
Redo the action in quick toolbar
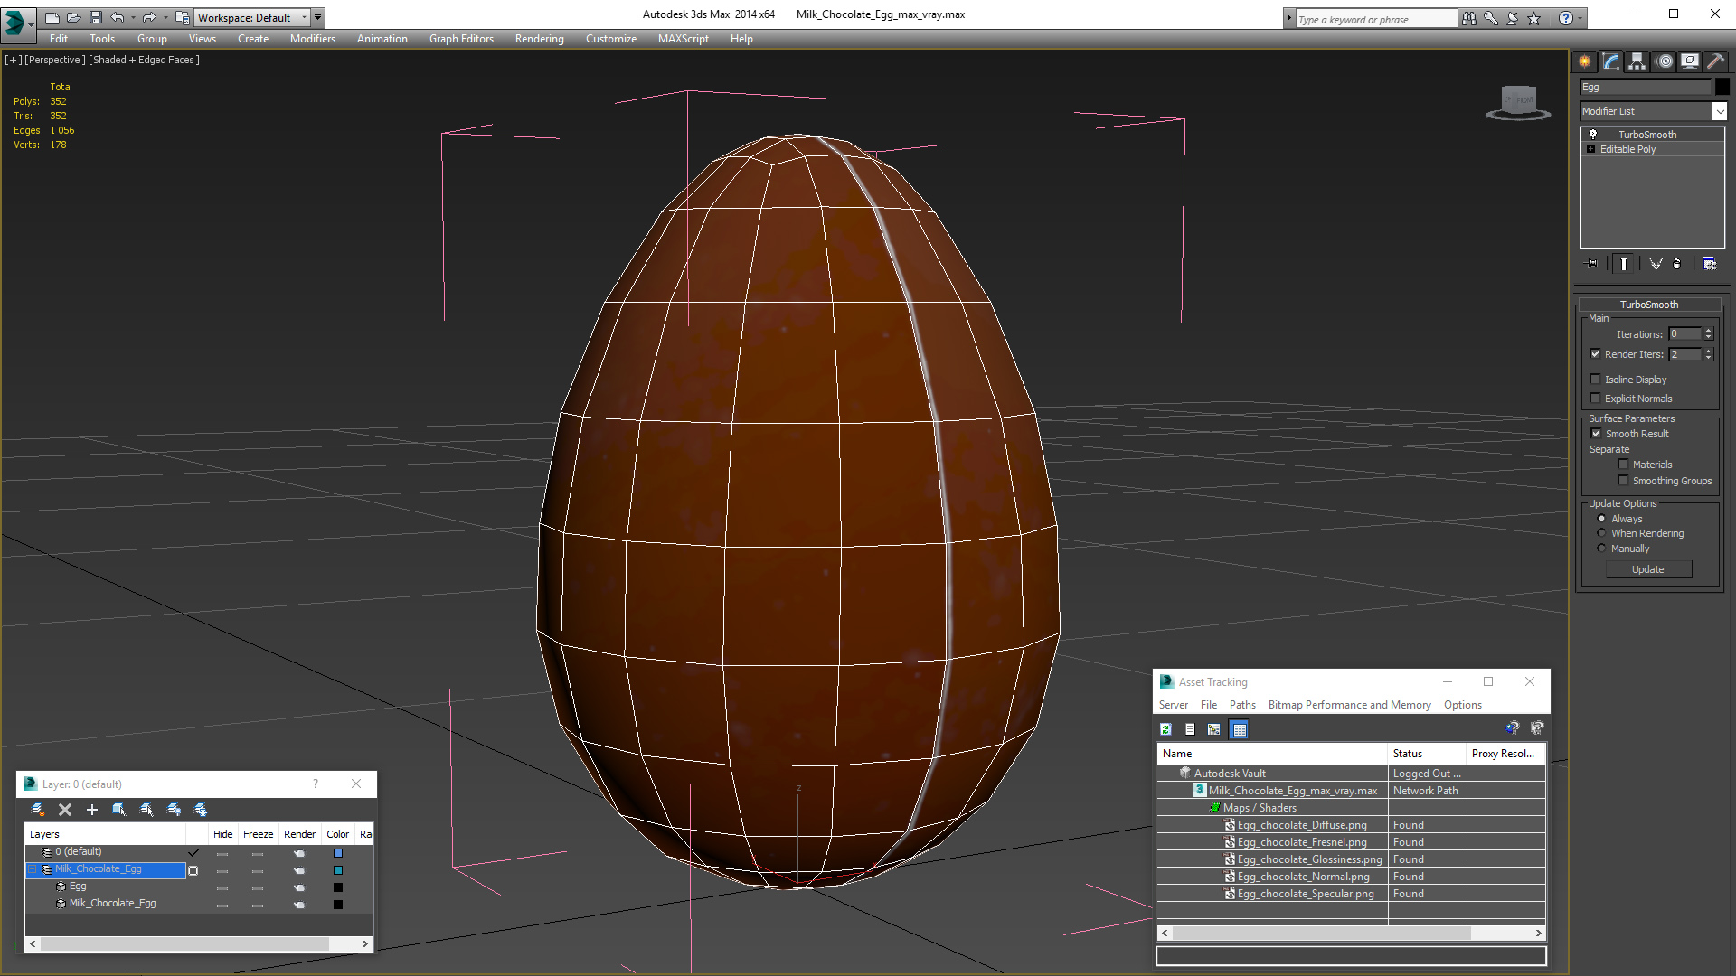click(x=148, y=17)
